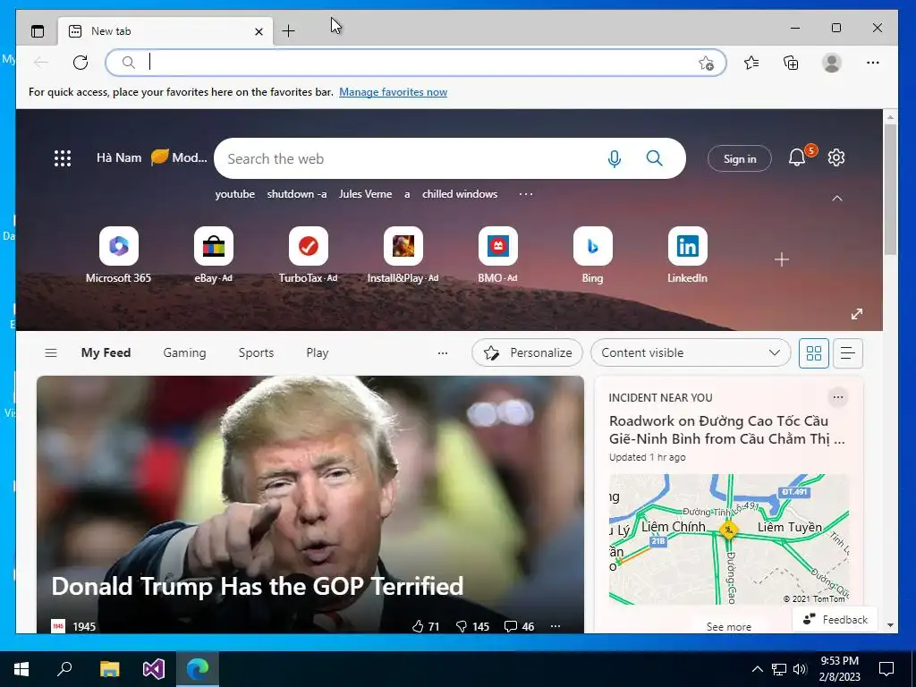Show more trending searches ellipsis
916x687 pixels.
coord(526,194)
